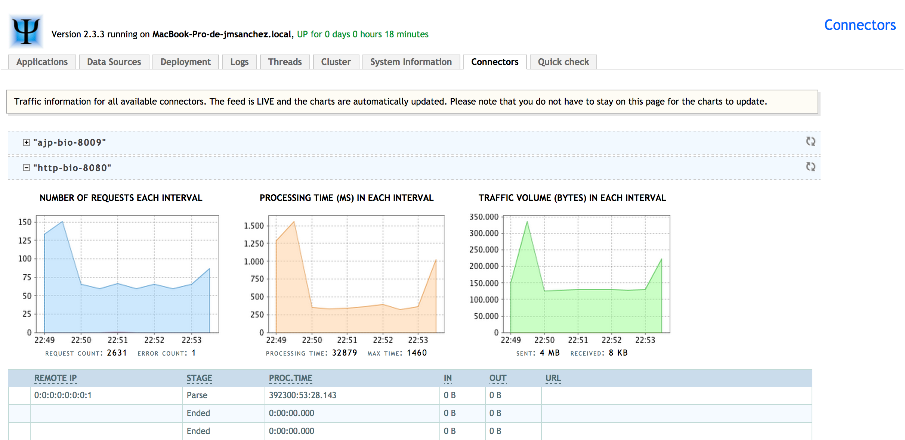Viewport: 905px width, 440px height.
Task: Sort table by REMOTE IP column
Action: coord(55,378)
